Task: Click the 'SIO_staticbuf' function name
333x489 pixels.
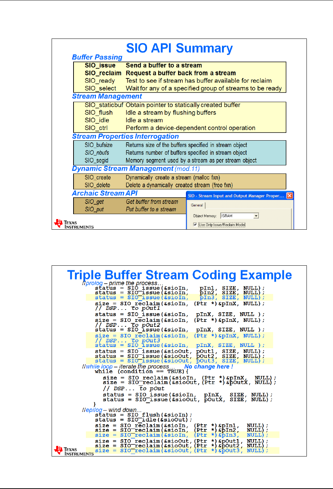Action: point(104,105)
